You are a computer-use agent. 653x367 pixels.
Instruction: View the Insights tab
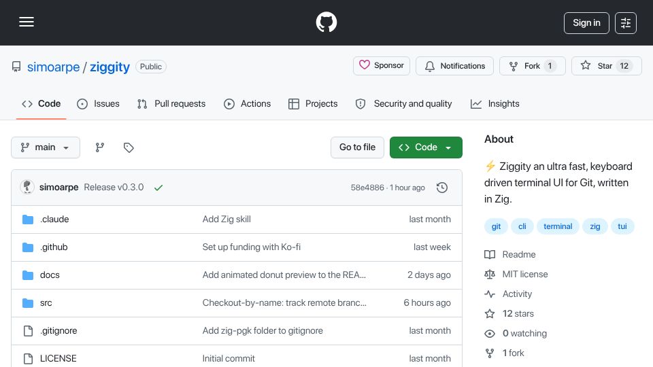495,103
